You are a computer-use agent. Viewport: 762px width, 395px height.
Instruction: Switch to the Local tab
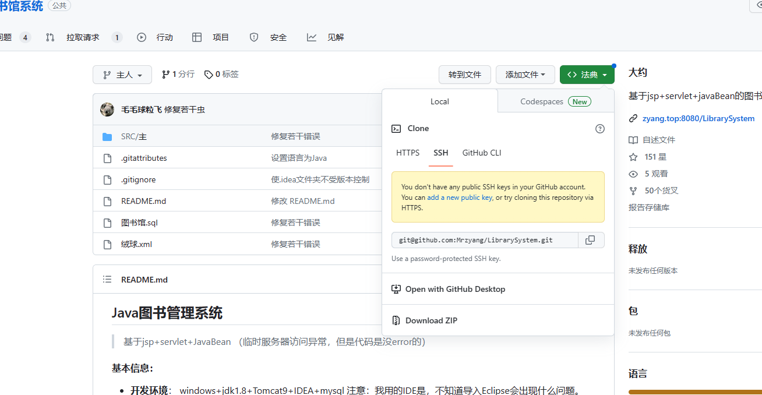click(440, 101)
